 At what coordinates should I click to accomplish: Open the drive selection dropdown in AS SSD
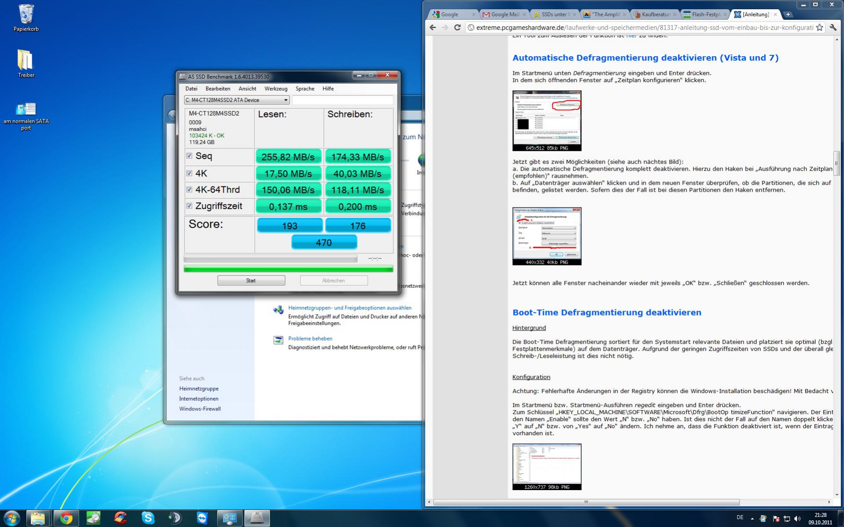coord(237,100)
